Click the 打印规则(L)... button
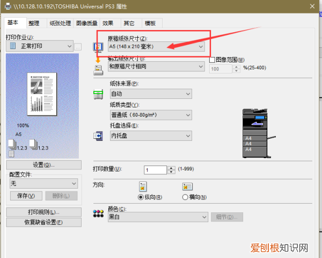322x258 pixels. tap(44, 212)
